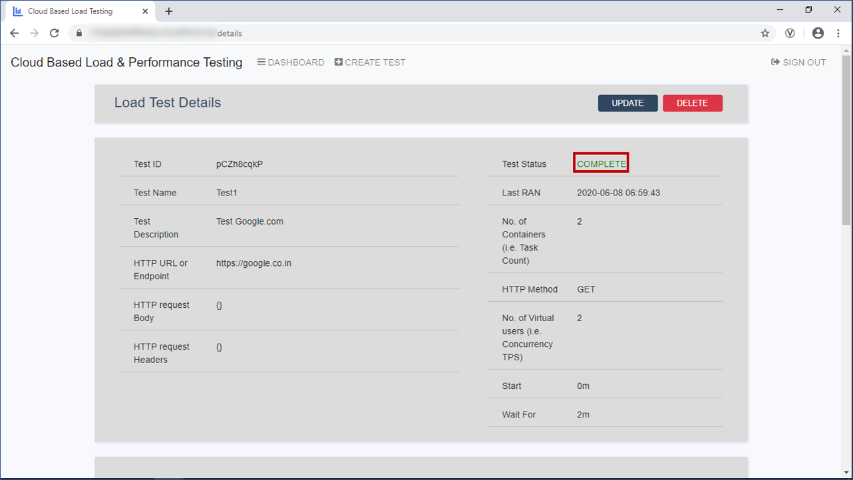Click the description text Test Google.com
This screenshot has width=853, height=480.
250,221
